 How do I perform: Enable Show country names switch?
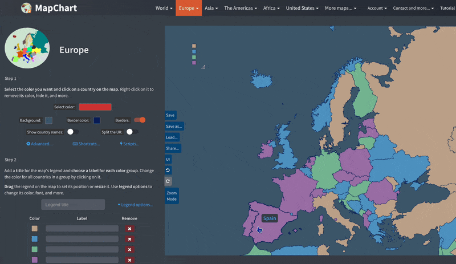tap(72, 132)
